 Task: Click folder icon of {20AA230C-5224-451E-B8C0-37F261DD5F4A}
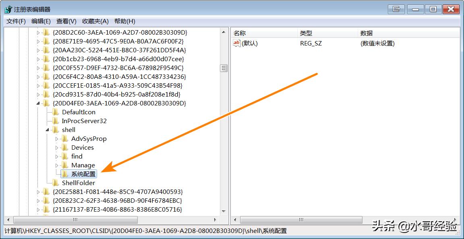click(46, 50)
